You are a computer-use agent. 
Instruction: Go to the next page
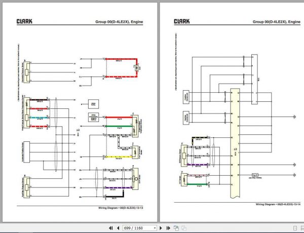point(161,228)
